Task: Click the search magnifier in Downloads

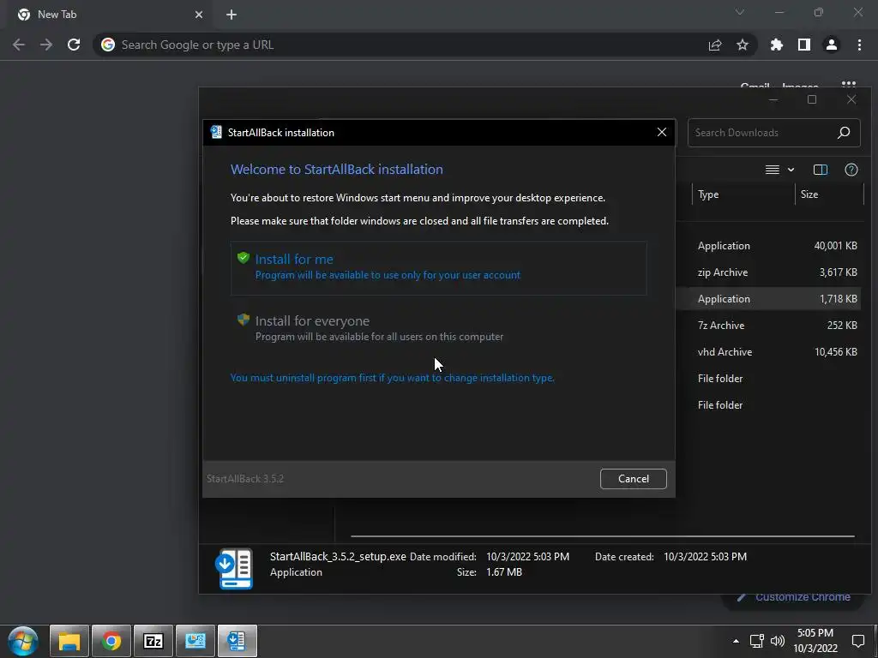Action: 844,133
